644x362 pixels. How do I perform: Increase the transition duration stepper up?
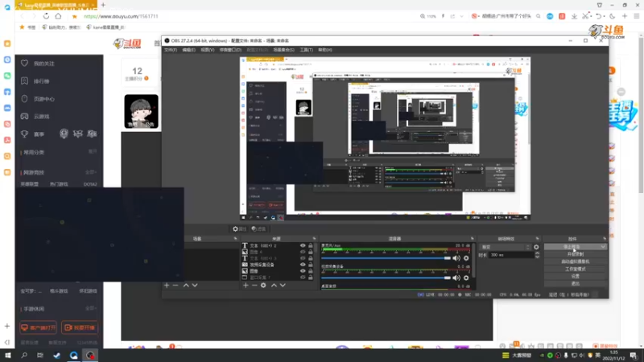click(537, 253)
